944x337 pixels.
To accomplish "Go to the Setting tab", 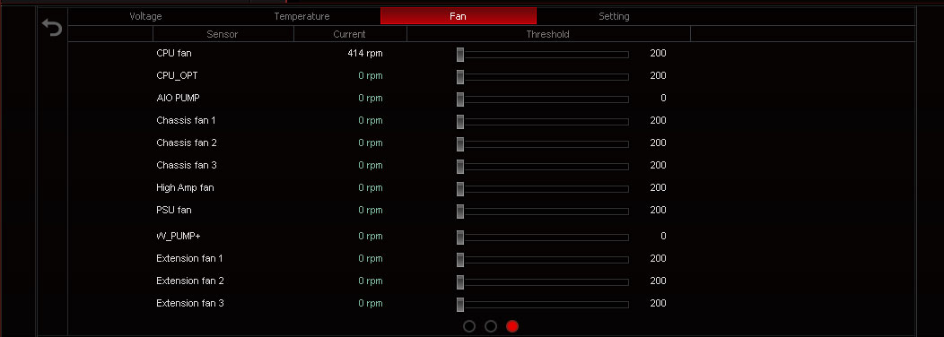I will pos(614,16).
